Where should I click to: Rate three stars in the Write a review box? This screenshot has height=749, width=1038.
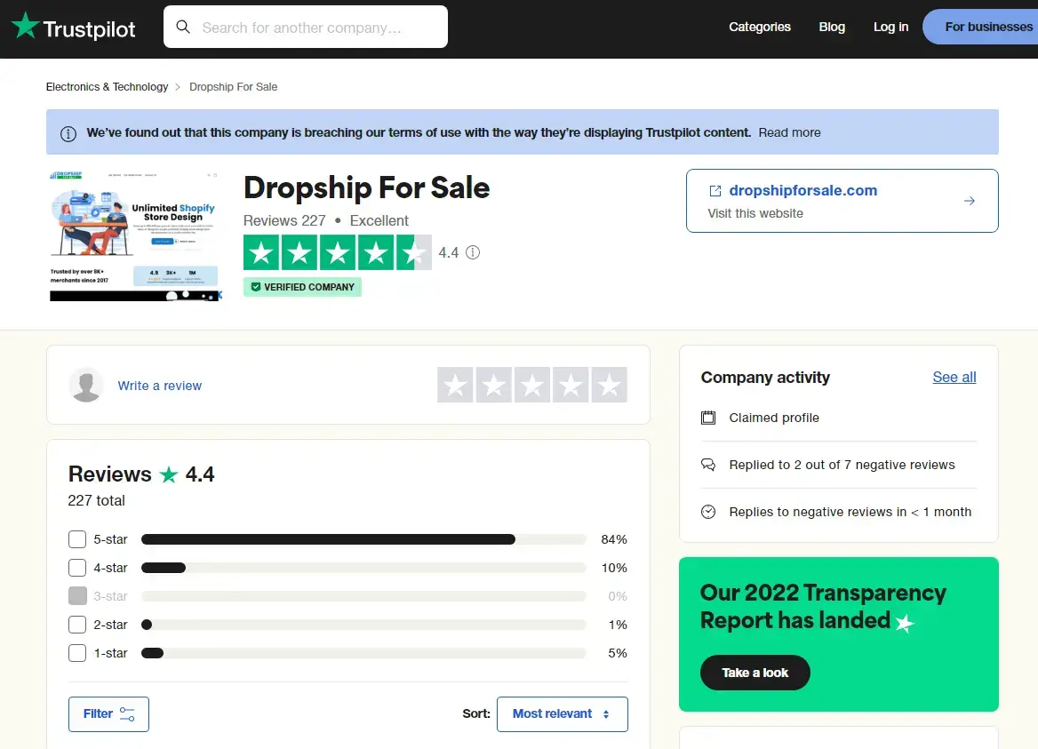tap(531, 385)
